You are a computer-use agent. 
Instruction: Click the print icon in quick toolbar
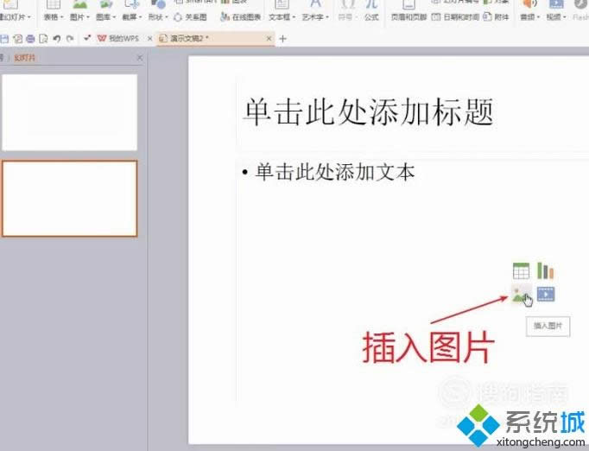pos(30,39)
